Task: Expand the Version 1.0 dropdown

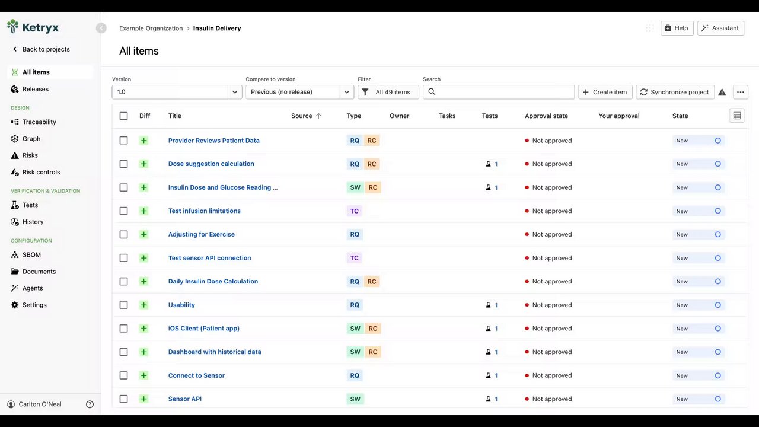Action: [x=235, y=92]
